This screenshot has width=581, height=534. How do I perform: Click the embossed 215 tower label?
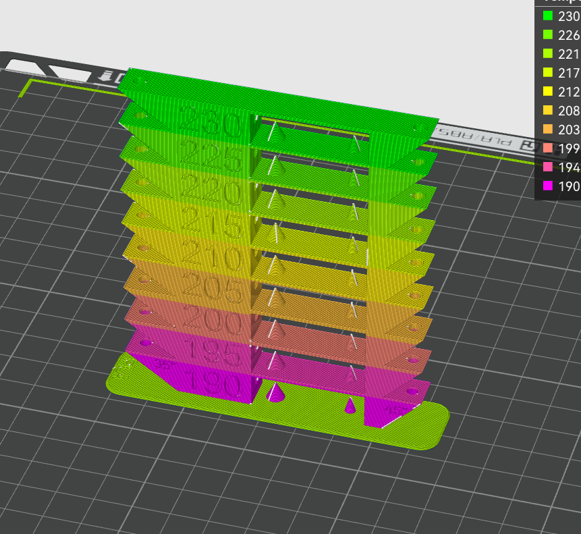(x=213, y=223)
